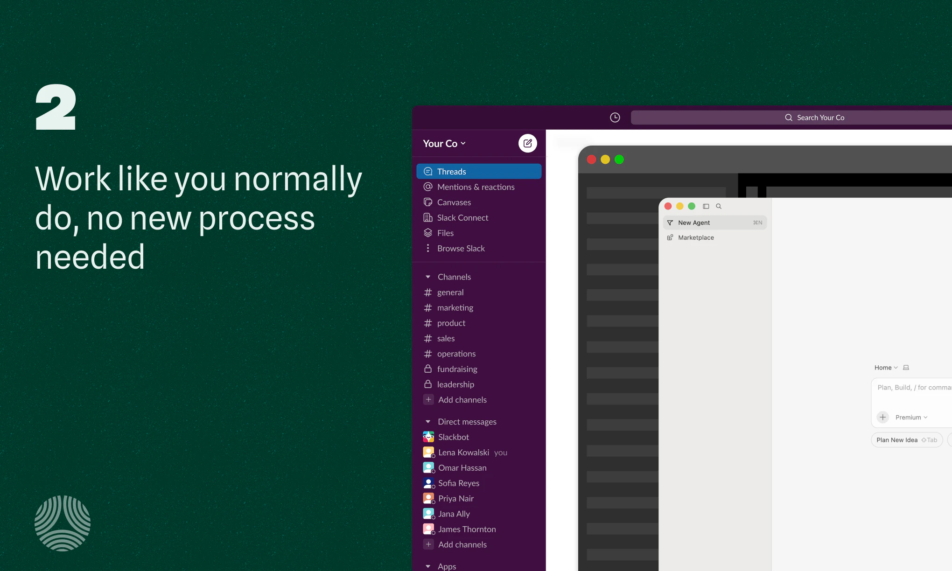Click the Search Your Co field
This screenshot has height=571, width=952.
coord(791,118)
